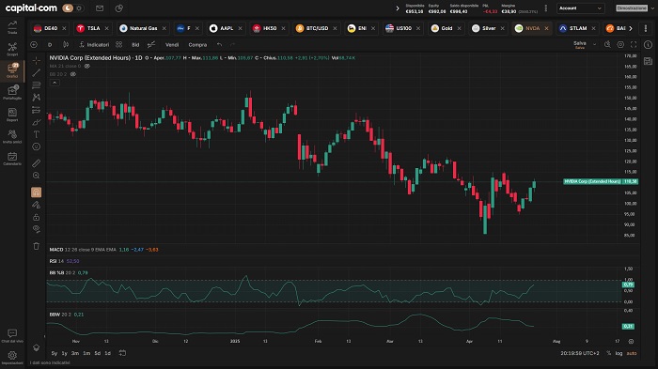Expand the Dimostrazione account mode dropdown

(652, 8)
